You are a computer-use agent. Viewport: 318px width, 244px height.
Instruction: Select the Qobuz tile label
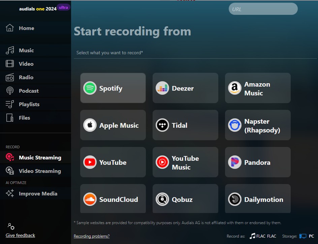(x=182, y=200)
